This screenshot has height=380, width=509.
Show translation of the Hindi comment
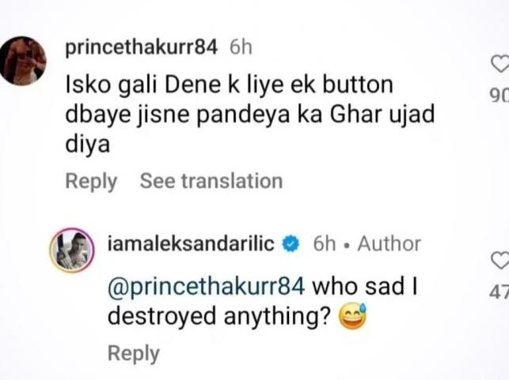211,181
